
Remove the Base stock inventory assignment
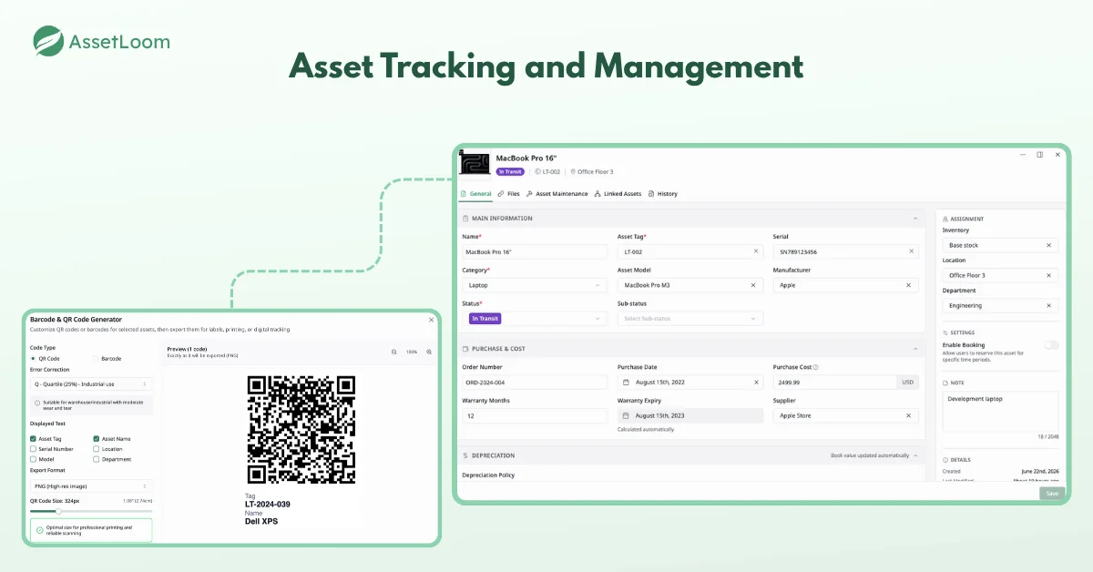[x=1048, y=245]
